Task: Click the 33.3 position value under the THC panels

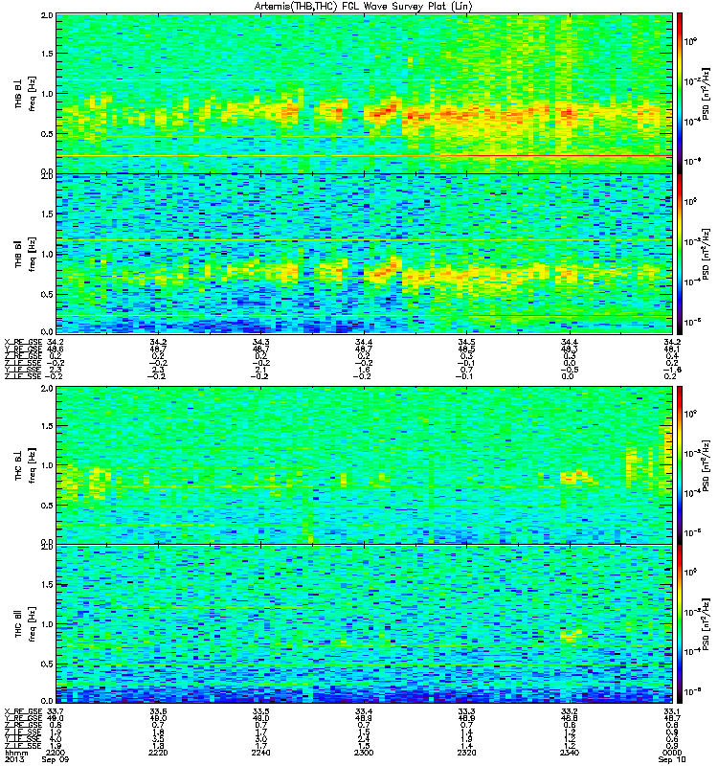Action: pyautogui.click(x=466, y=711)
